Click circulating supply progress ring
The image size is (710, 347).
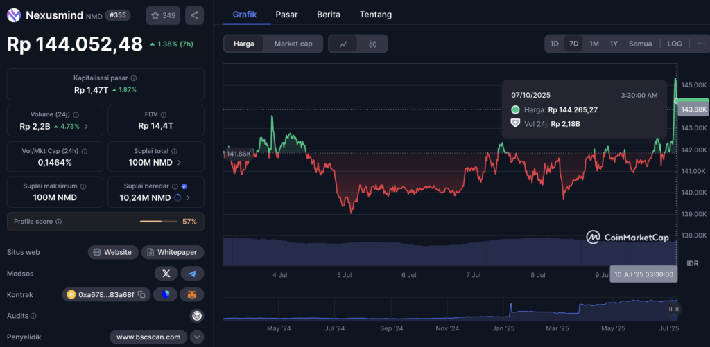click(177, 197)
